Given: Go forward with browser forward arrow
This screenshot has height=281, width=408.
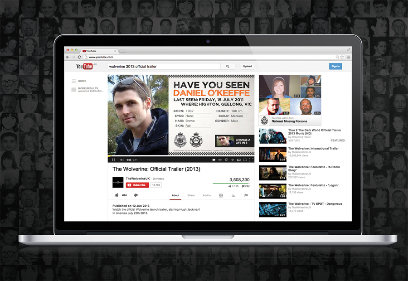Looking at the screenshot, I should pos(73,57).
